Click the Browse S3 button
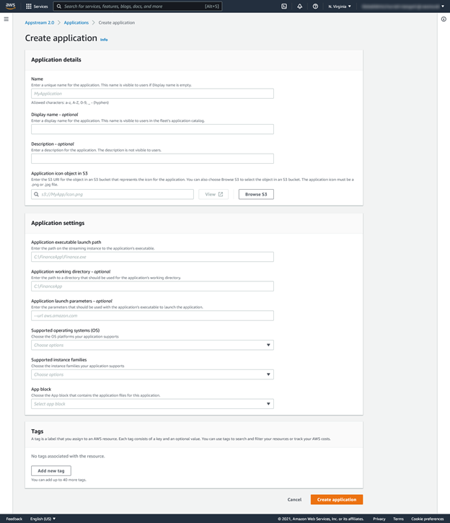 pos(256,194)
